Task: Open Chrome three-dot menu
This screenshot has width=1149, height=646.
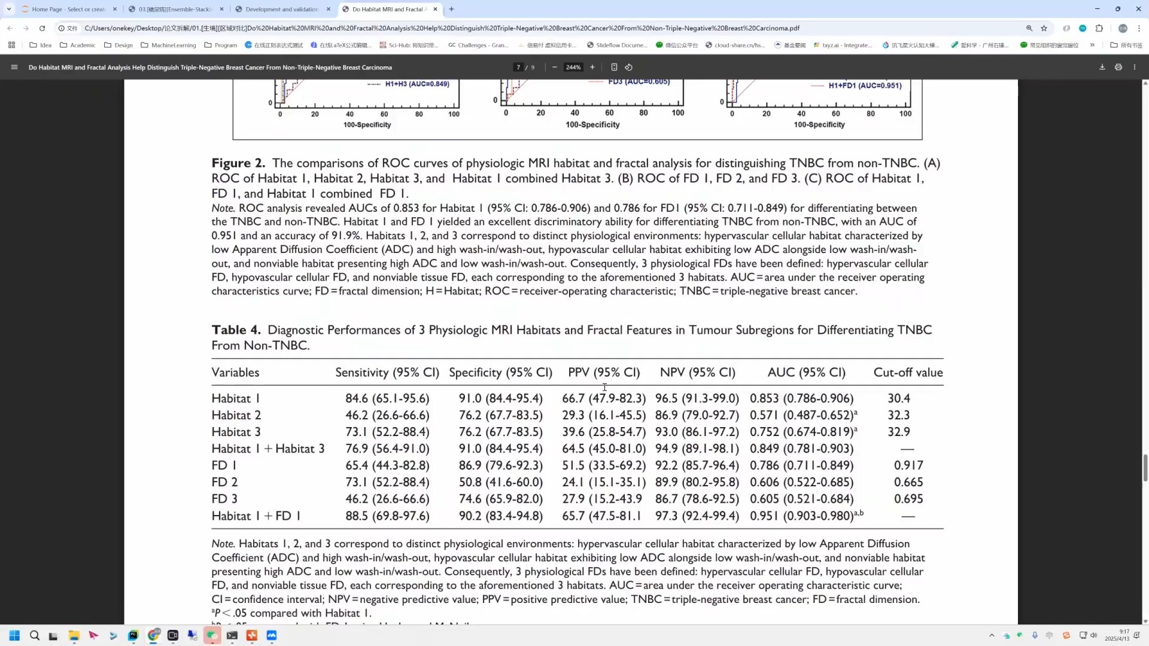Action: (x=1139, y=28)
